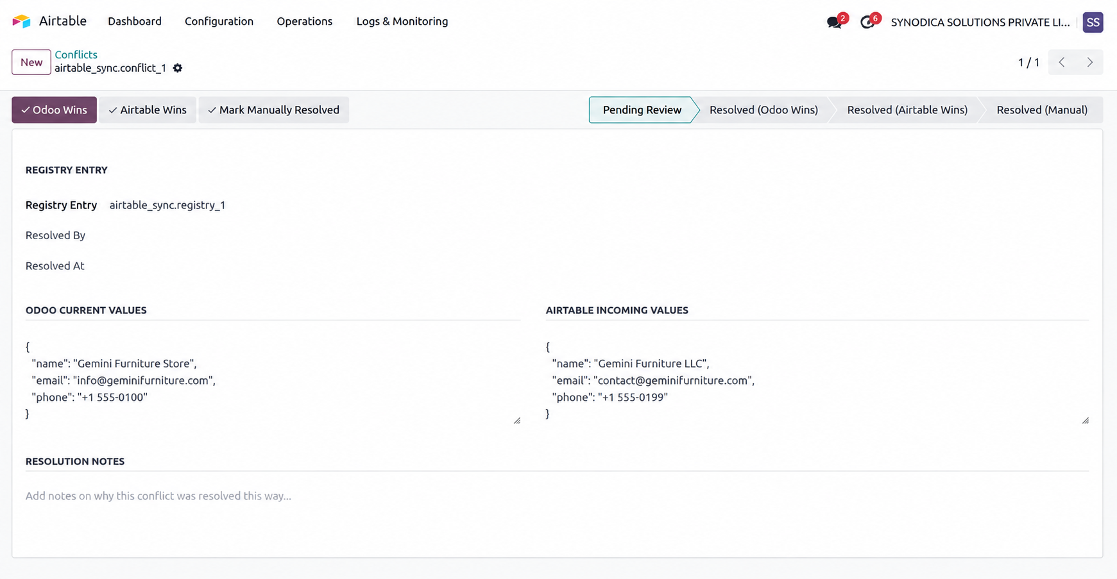The height and width of the screenshot is (579, 1117).
Task: Click the "Gemini Furniture LLC" name line
Action: pos(631,364)
